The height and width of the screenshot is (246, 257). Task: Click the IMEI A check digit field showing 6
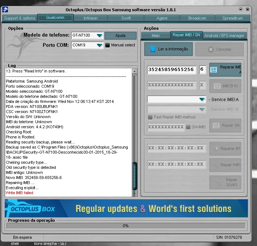click(203, 70)
